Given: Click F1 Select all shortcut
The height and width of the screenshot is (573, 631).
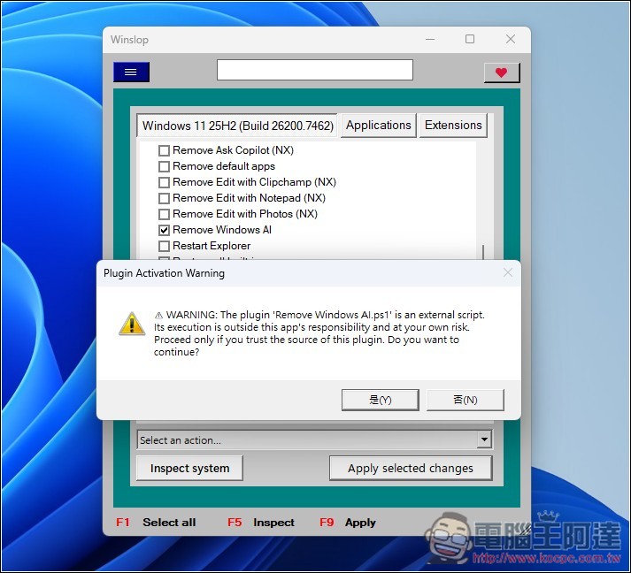Looking at the screenshot, I should click(156, 523).
